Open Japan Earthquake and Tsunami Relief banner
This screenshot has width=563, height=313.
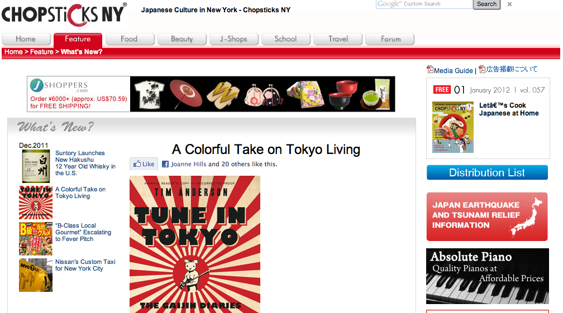point(487,216)
